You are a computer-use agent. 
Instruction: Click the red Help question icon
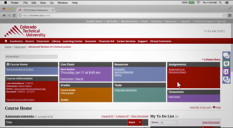[214, 107]
